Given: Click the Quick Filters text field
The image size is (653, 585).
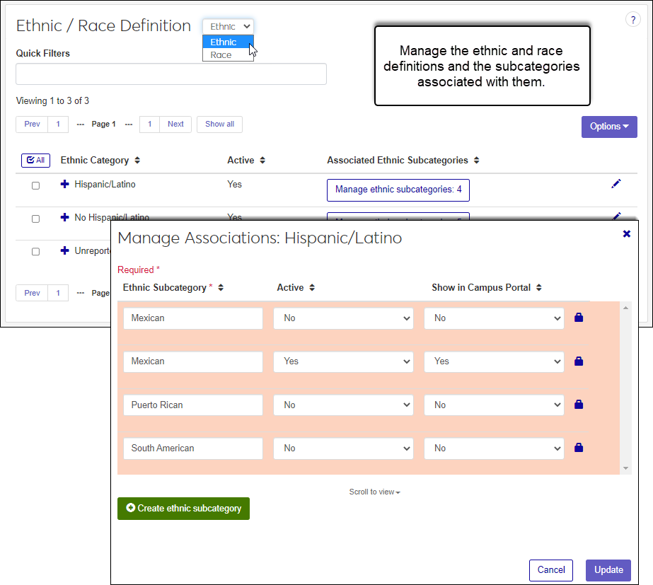Looking at the screenshot, I should tap(171, 74).
